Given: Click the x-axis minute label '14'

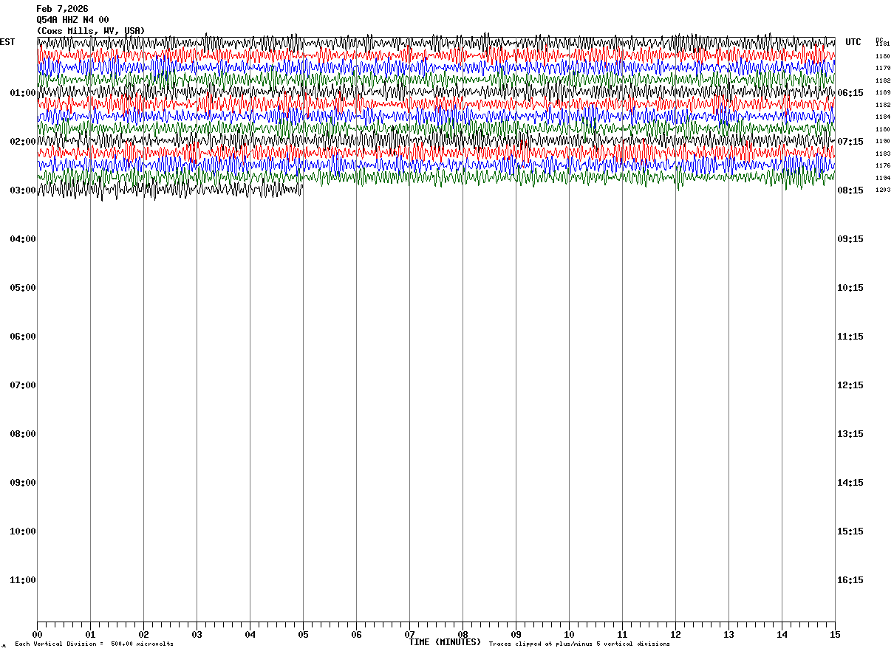Looking at the screenshot, I should [x=782, y=634].
